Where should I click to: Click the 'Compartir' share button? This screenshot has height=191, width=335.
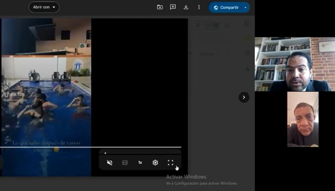(x=226, y=7)
